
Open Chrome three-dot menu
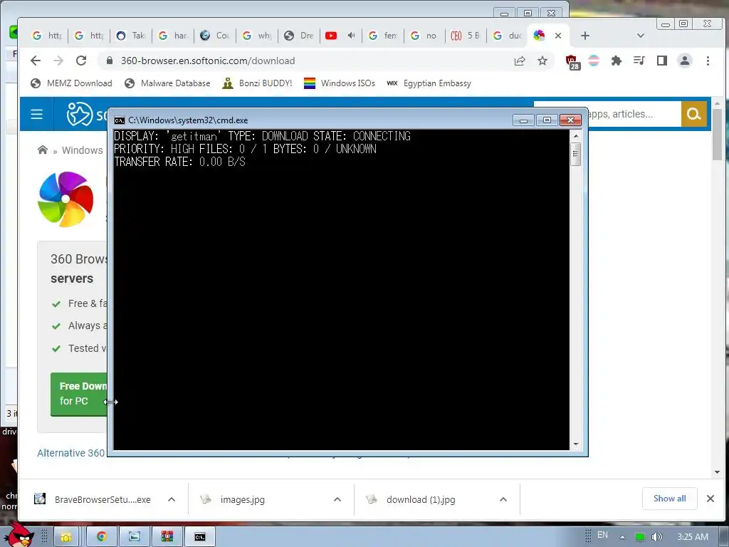coord(708,61)
